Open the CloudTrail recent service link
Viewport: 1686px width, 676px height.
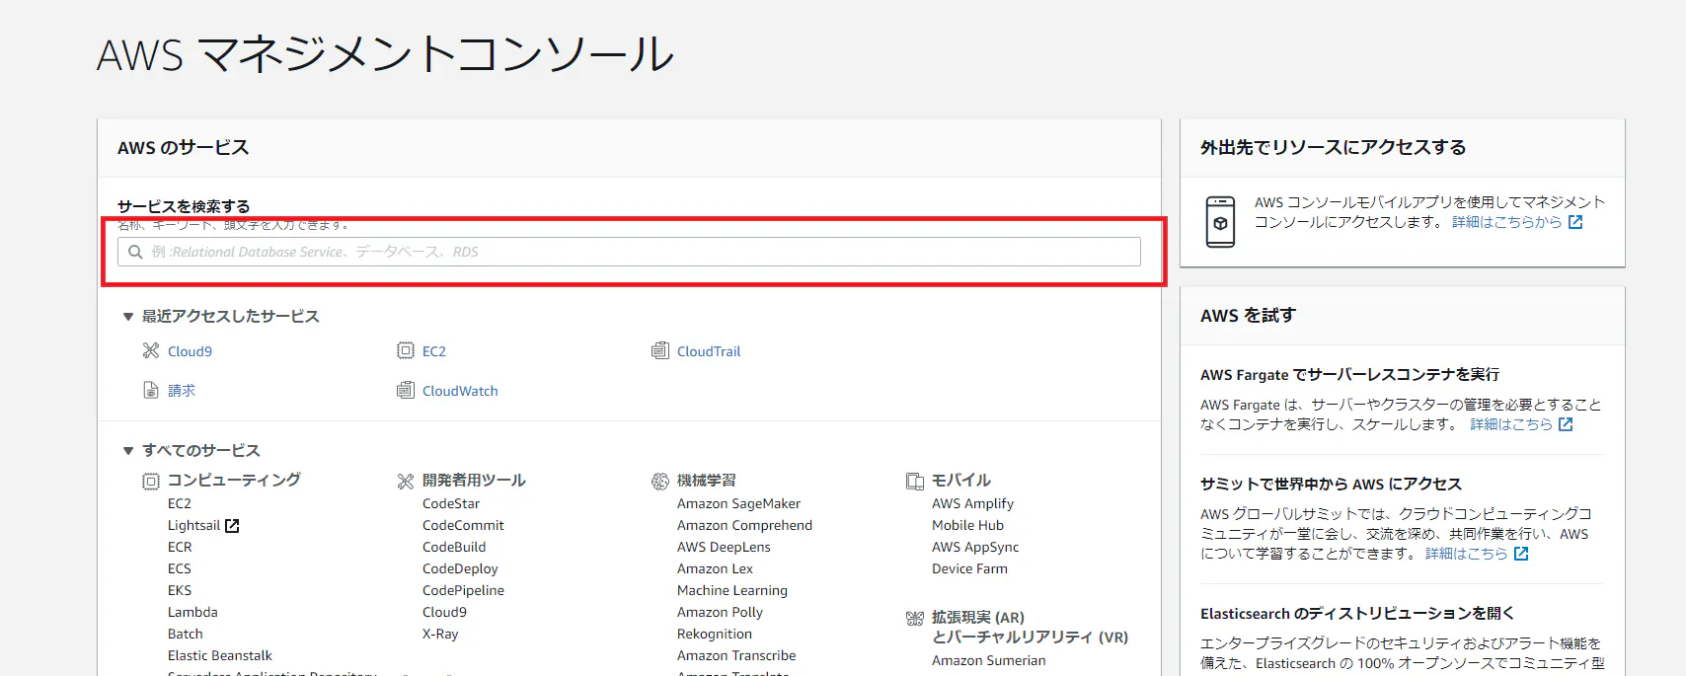pyautogui.click(x=709, y=351)
